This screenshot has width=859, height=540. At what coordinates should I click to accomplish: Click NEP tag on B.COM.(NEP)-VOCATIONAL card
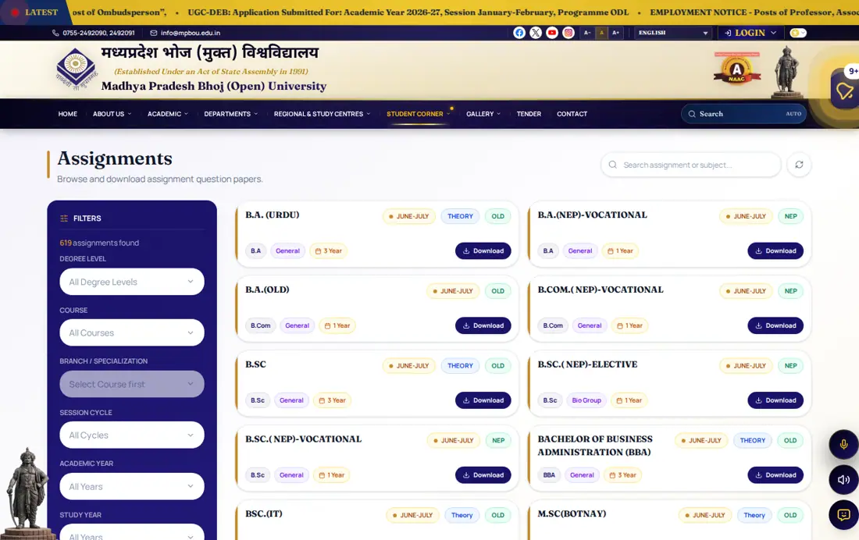[x=790, y=291]
